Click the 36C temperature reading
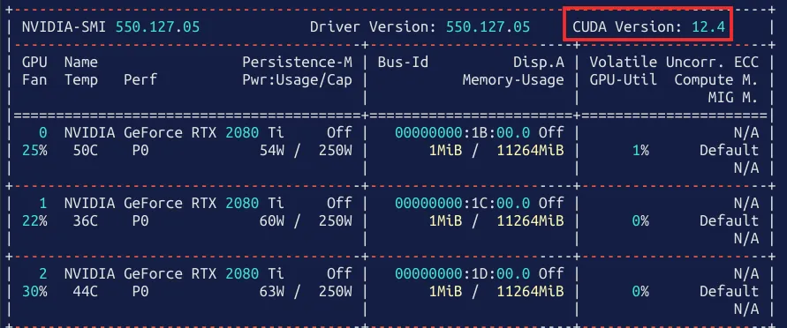The width and height of the screenshot is (787, 328). [86, 220]
